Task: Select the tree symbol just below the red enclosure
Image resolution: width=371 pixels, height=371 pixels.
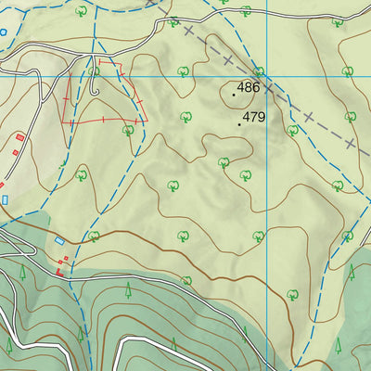Action: [x=128, y=131]
